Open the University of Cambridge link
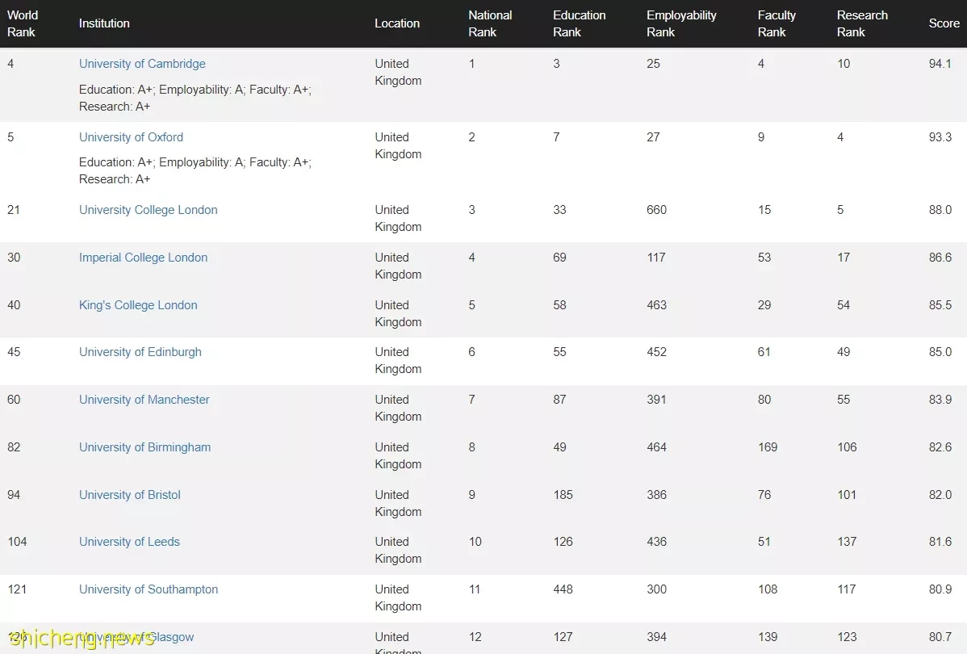This screenshot has height=654, width=967. pos(142,64)
